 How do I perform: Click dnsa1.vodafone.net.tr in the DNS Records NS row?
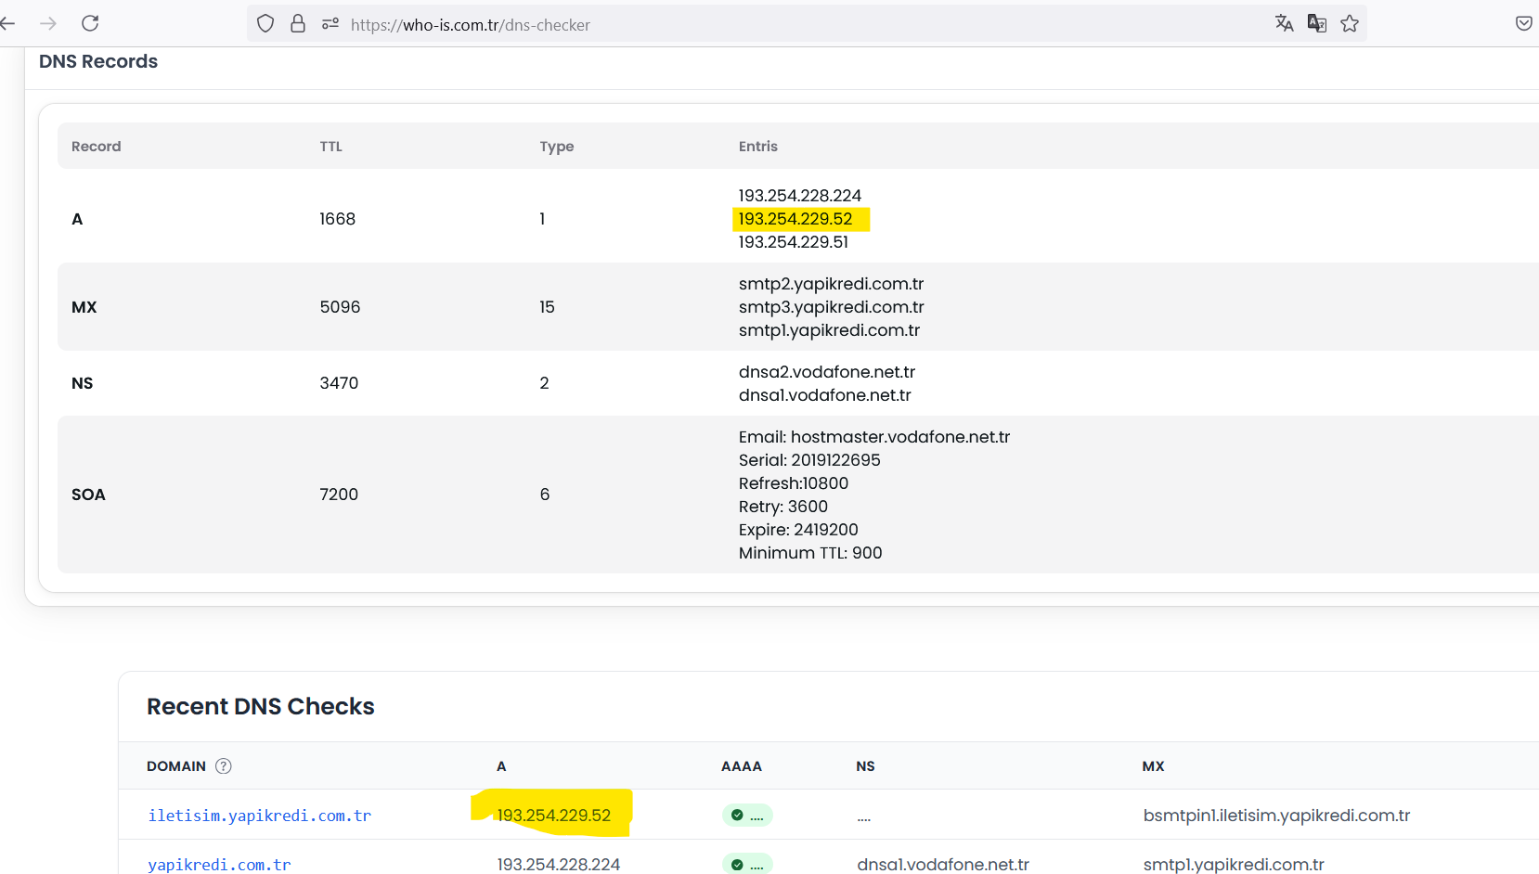pos(825,395)
